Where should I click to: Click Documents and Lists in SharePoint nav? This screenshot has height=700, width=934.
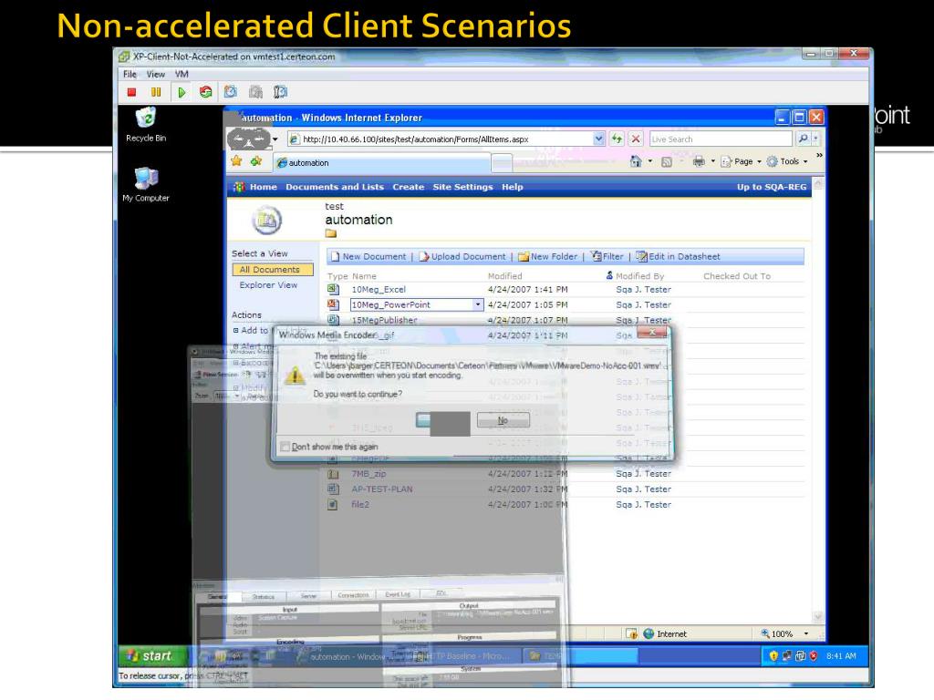335,187
